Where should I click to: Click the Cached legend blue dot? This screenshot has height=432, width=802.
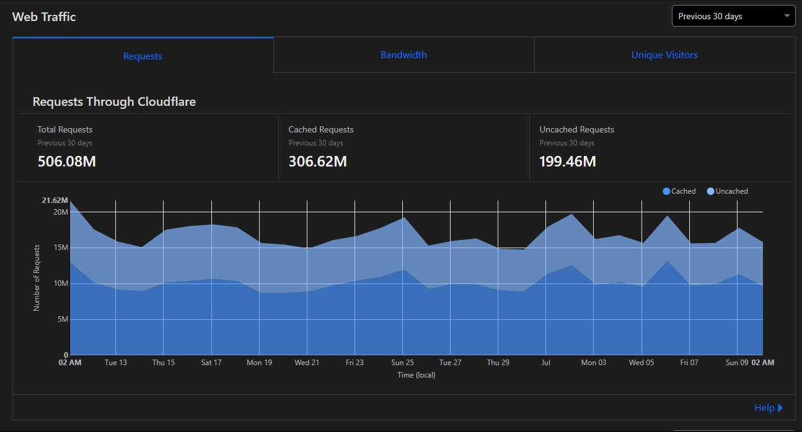click(x=666, y=191)
